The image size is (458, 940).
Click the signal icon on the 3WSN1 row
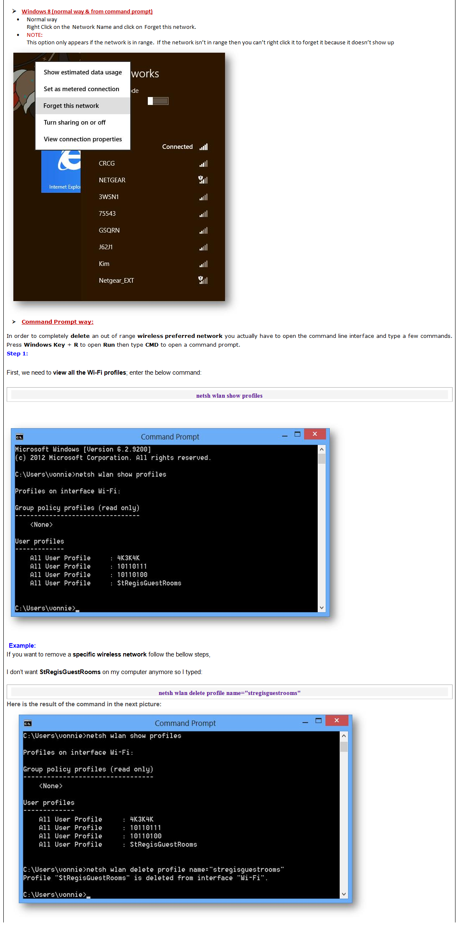203,197
